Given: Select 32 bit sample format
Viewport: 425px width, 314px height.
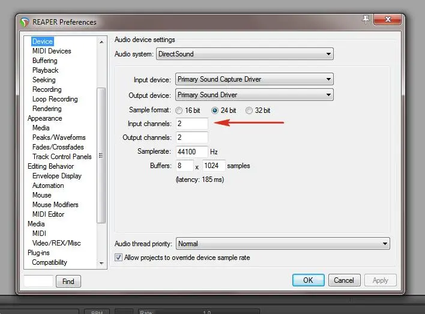Looking at the screenshot, I should coord(249,110).
